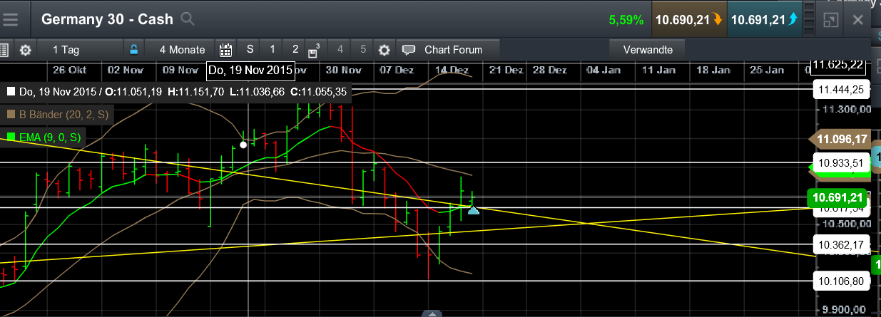Click the Do, 19 Nov 2015 crosshair date label

coord(250,71)
